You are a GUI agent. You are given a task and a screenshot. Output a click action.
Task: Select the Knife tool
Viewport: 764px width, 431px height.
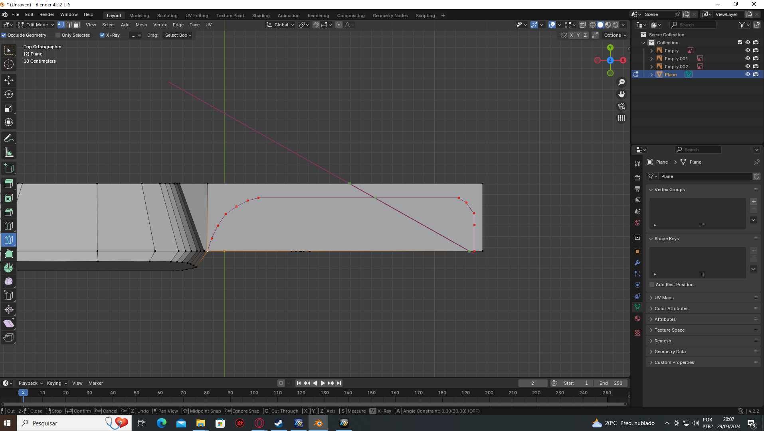pyautogui.click(x=9, y=240)
